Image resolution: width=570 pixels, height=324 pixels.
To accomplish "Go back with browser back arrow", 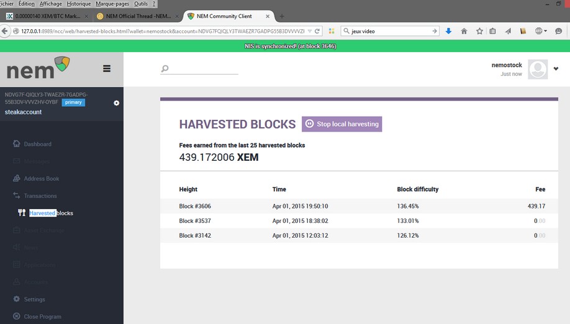I will click(x=4, y=31).
